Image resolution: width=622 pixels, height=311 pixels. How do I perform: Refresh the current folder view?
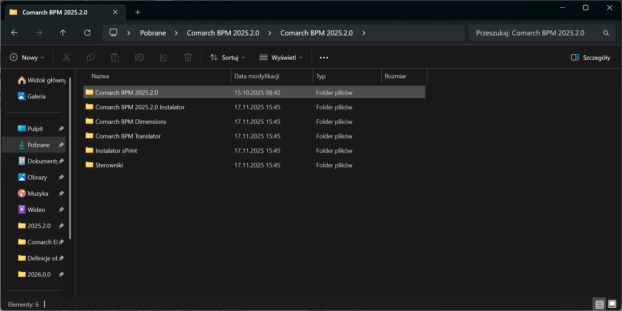click(87, 33)
